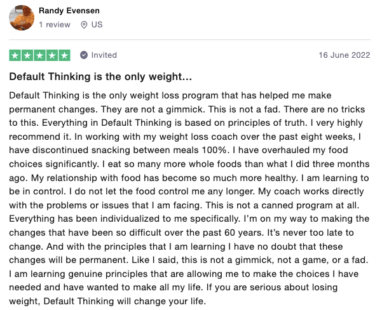Viewport: 382px width, 310px height.
Task: Click the review date 16 June 2022
Action: tap(345, 55)
